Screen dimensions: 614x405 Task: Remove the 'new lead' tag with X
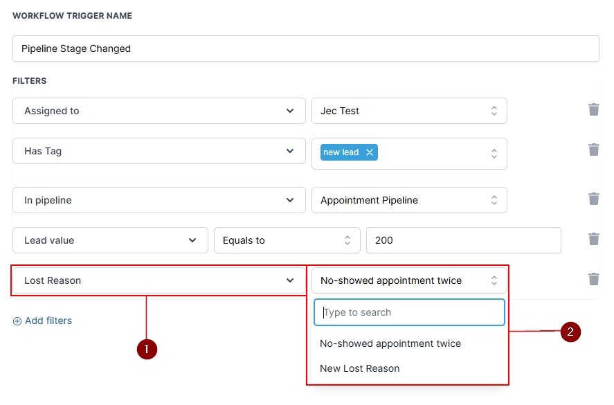(x=370, y=152)
